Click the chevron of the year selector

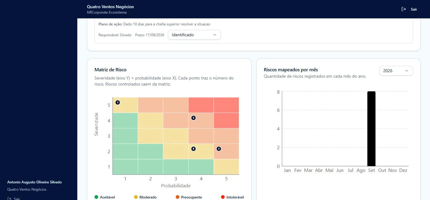(x=407, y=71)
